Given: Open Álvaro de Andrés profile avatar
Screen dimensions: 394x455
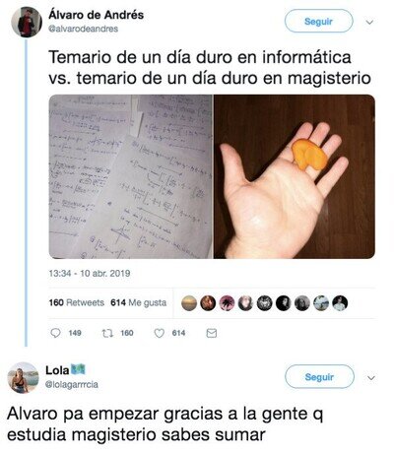Looking at the screenshot, I should pos(27,22).
